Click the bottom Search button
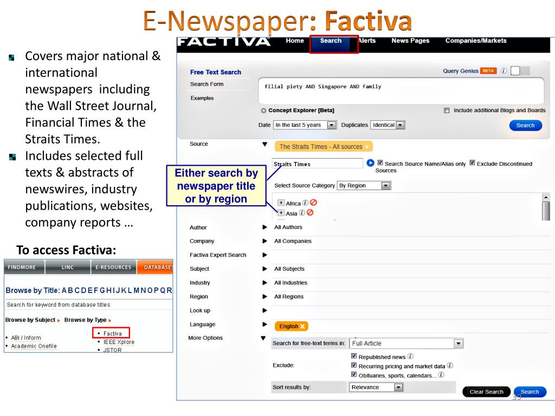The height and width of the screenshot is (416, 555). [x=530, y=392]
